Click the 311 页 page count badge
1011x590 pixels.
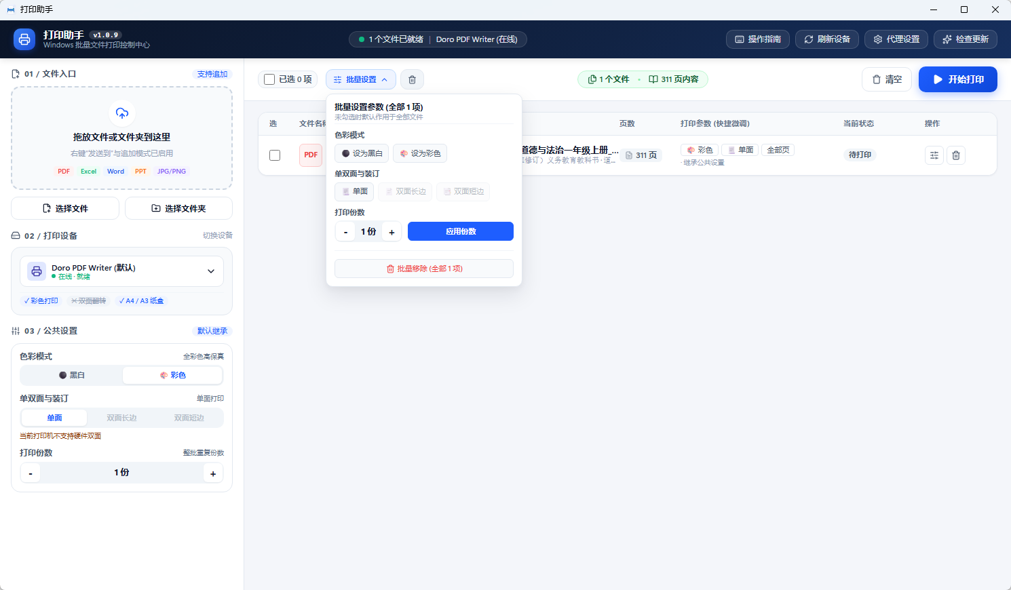coord(641,155)
